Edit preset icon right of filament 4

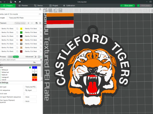(x=41, y=32)
